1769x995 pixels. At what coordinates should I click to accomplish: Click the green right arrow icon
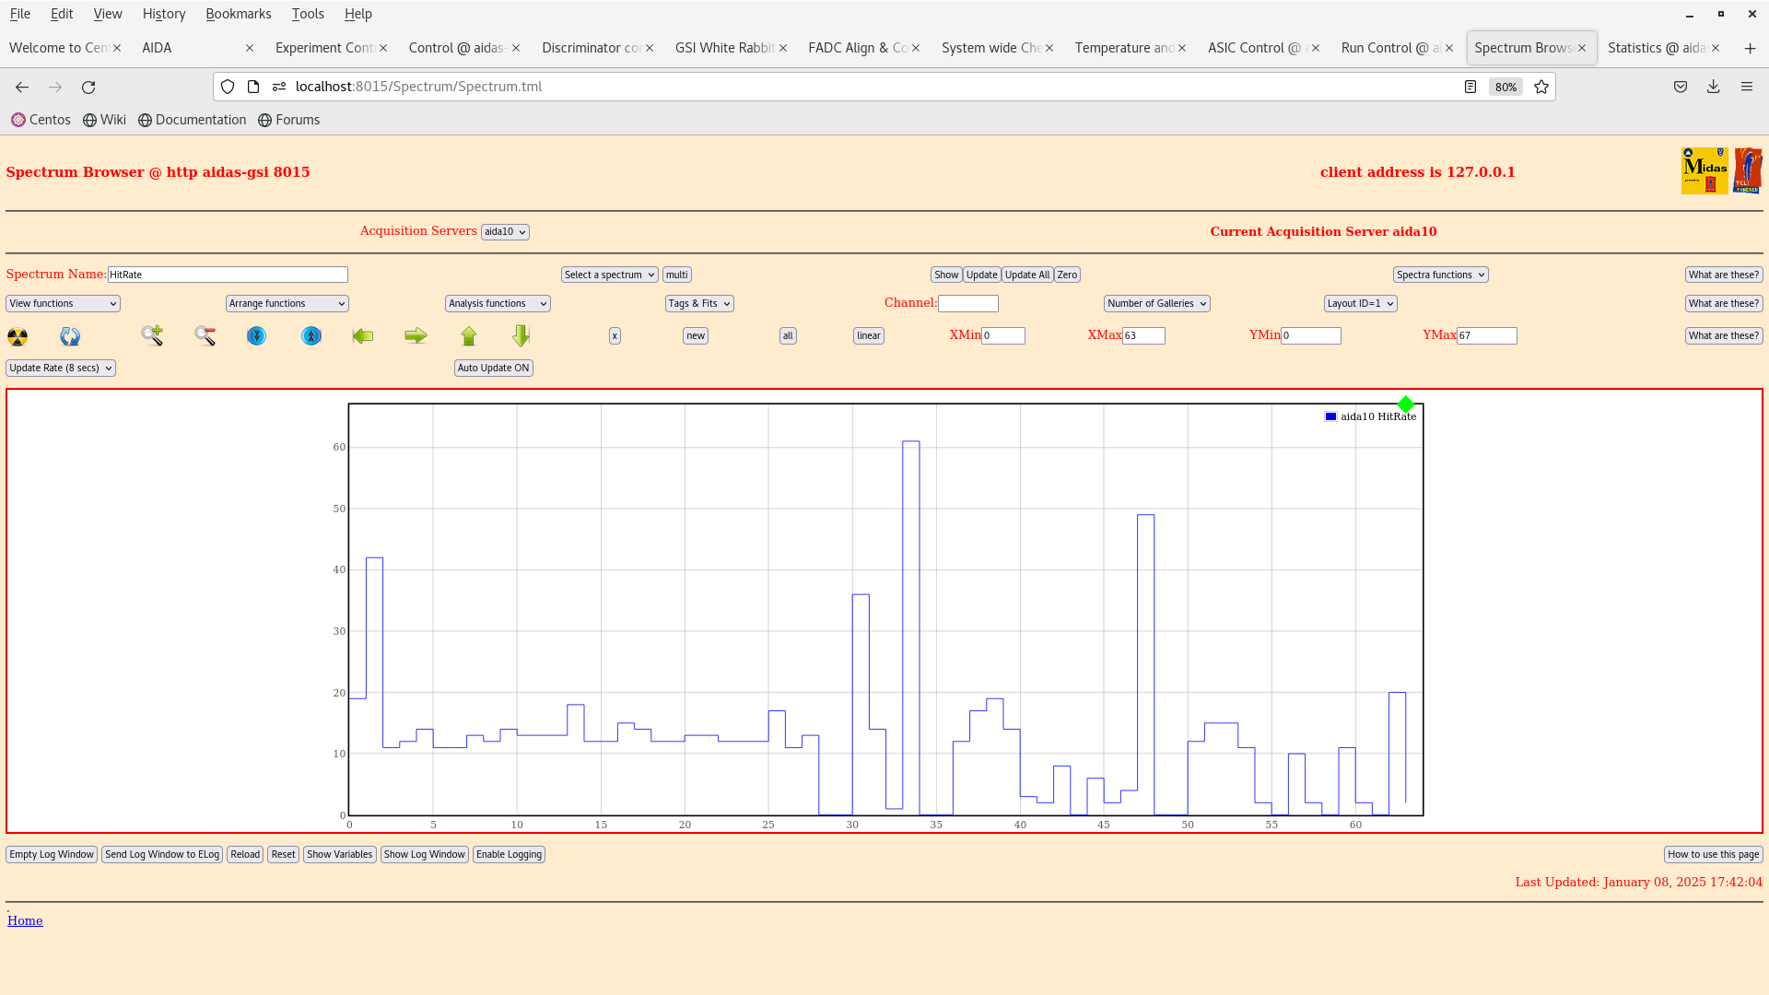pos(416,336)
